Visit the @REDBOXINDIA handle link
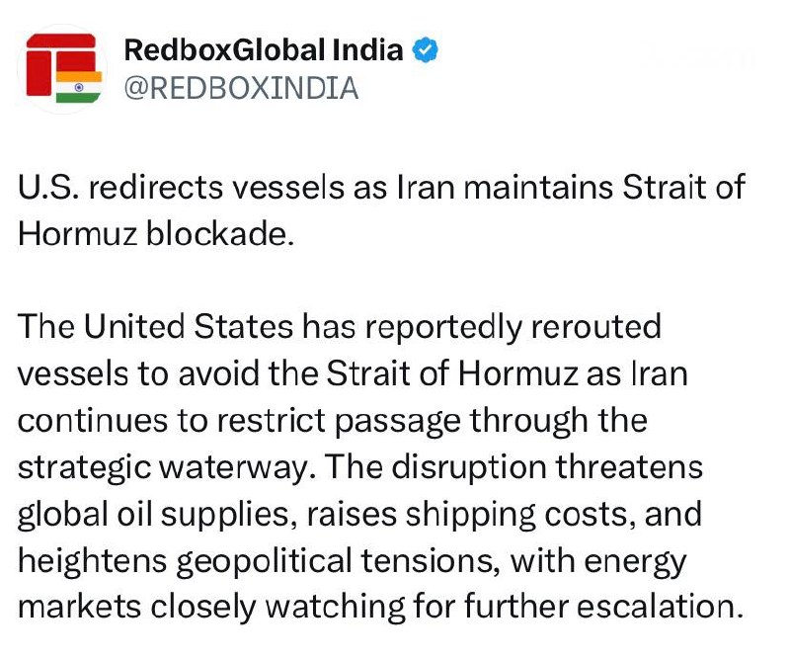 [x=241, y=88]
